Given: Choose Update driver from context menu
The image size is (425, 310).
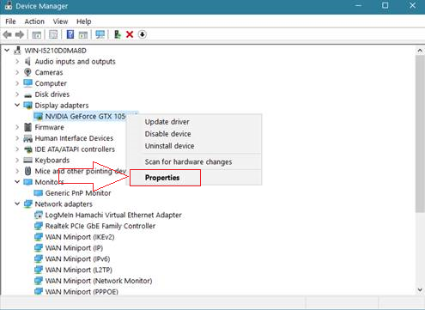Looking at the screenshot, I should tap(167, 122).
